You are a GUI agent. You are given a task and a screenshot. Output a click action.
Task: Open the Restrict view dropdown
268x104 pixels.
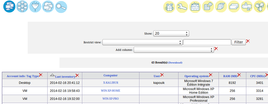[142, 42]
